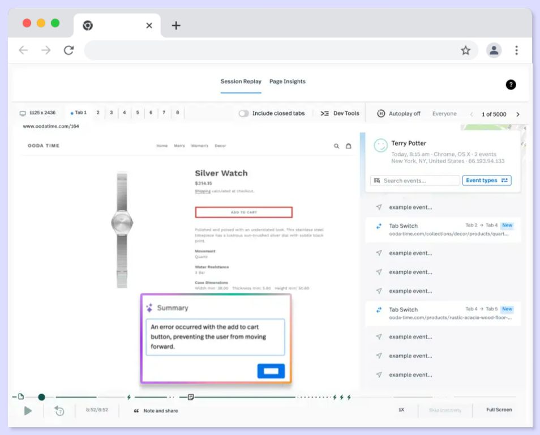Click the last example event row

pyautogui.click(x=443, y=375)
